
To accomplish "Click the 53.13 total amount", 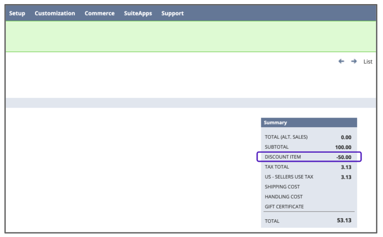I will pos(343,221).
